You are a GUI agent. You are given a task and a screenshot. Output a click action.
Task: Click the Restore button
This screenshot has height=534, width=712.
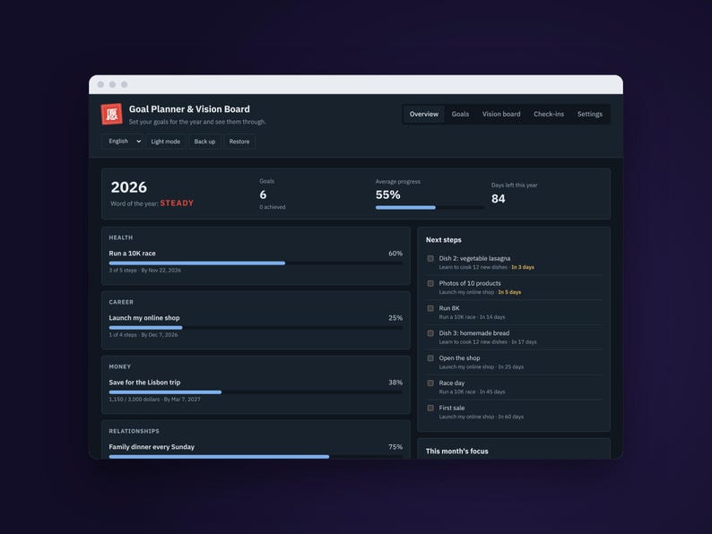[239, 142]
